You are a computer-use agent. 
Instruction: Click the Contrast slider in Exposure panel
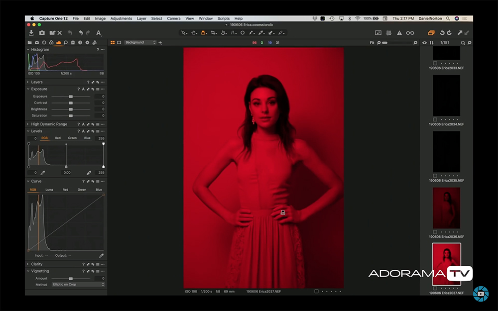pos(71,103)
